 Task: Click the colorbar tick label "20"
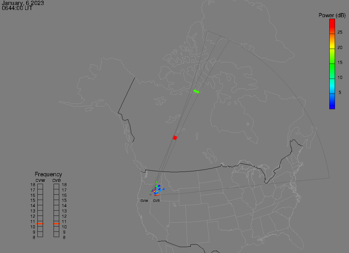(x=340, y=47)
